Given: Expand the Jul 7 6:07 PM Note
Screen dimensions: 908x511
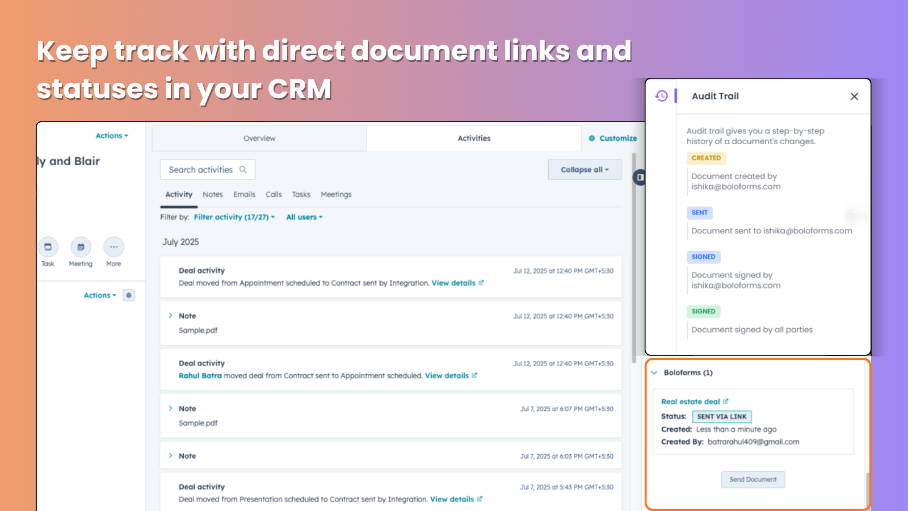Looking at the screenshot, I should pyautogui.click(x=170, y=408).
